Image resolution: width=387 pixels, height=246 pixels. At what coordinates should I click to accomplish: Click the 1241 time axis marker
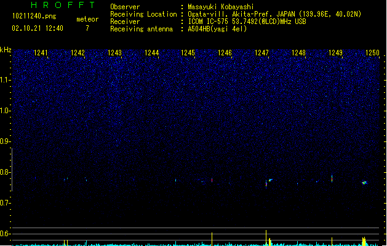pyautogui.click(x=41, y=53)
